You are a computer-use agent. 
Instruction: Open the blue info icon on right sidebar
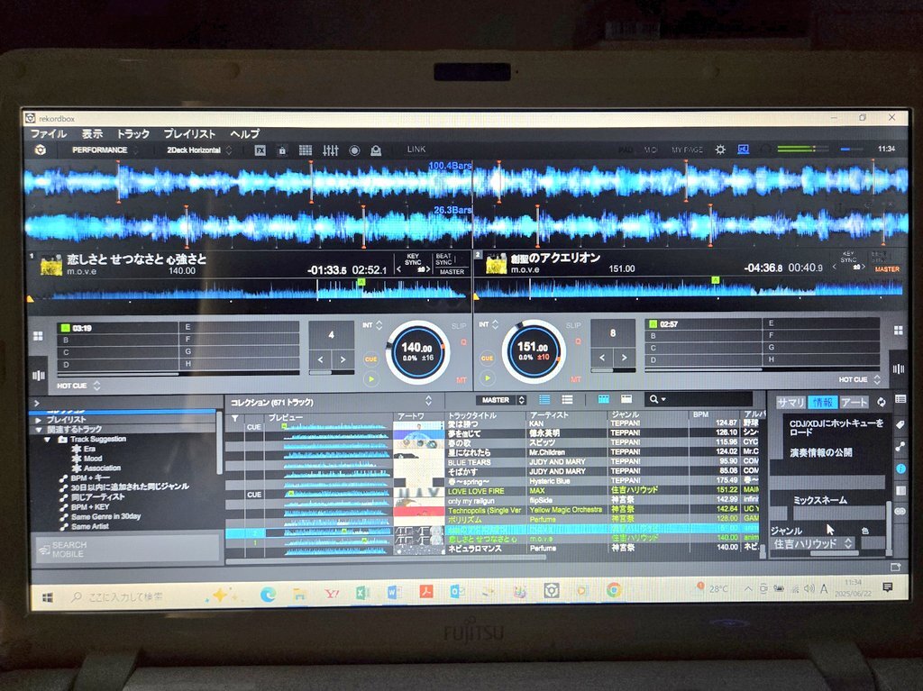coord(900,468)
